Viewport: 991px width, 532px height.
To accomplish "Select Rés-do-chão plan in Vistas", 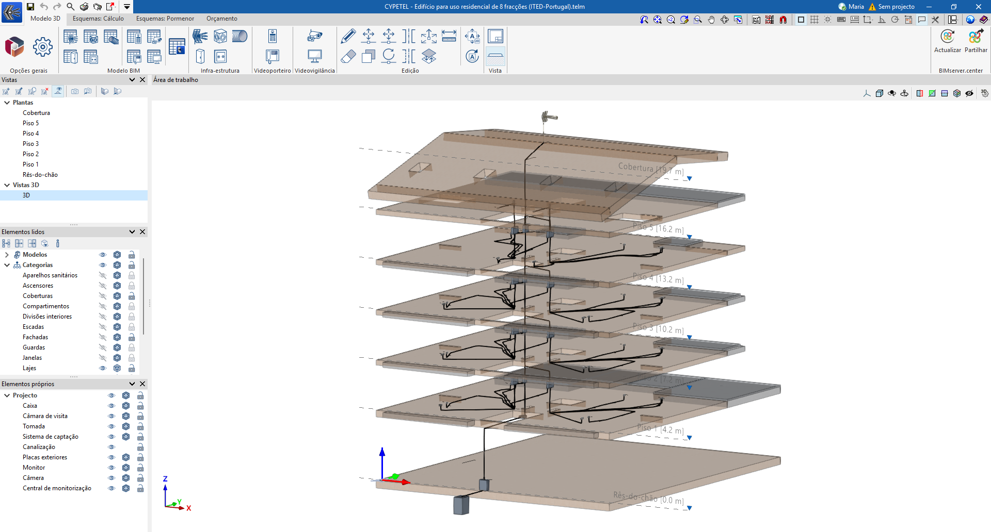I will point(40,175).
